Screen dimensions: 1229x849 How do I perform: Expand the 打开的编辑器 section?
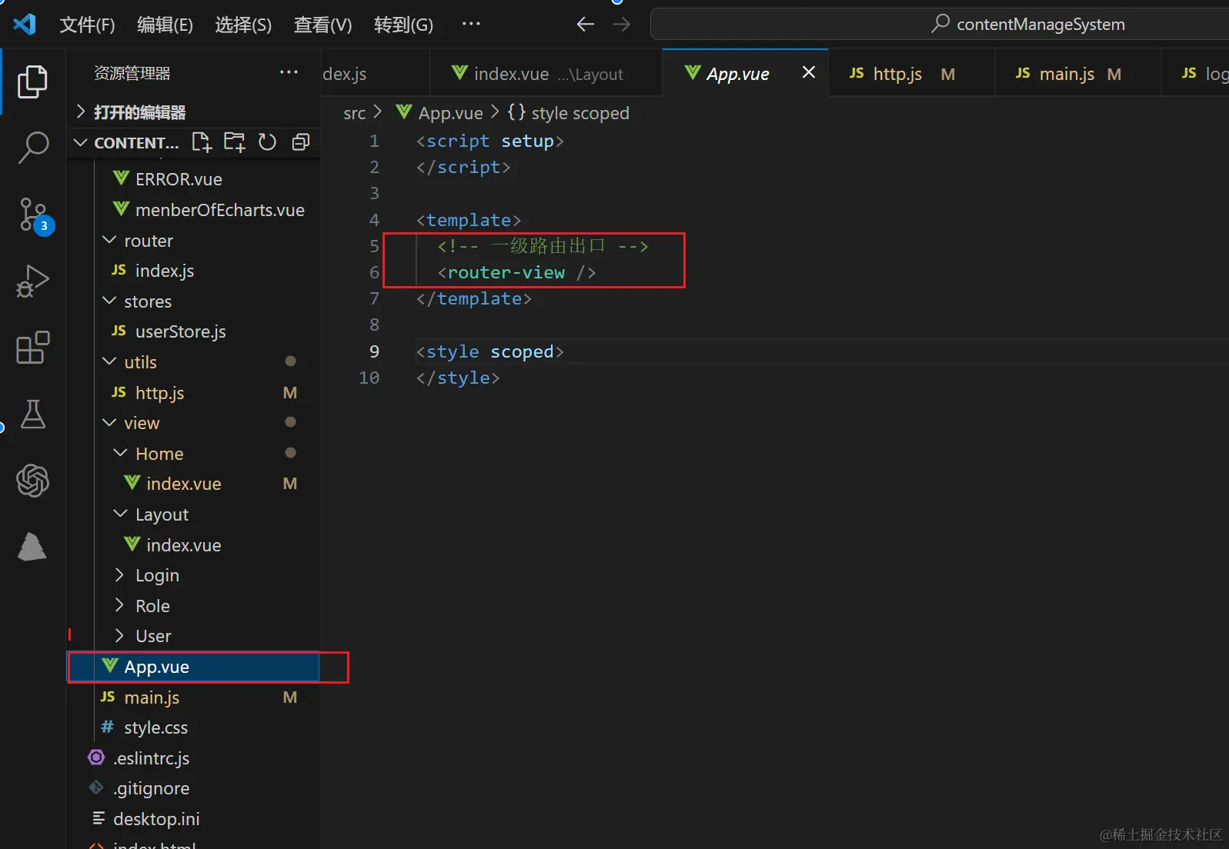pyautogui.click(x=192, y=112)
